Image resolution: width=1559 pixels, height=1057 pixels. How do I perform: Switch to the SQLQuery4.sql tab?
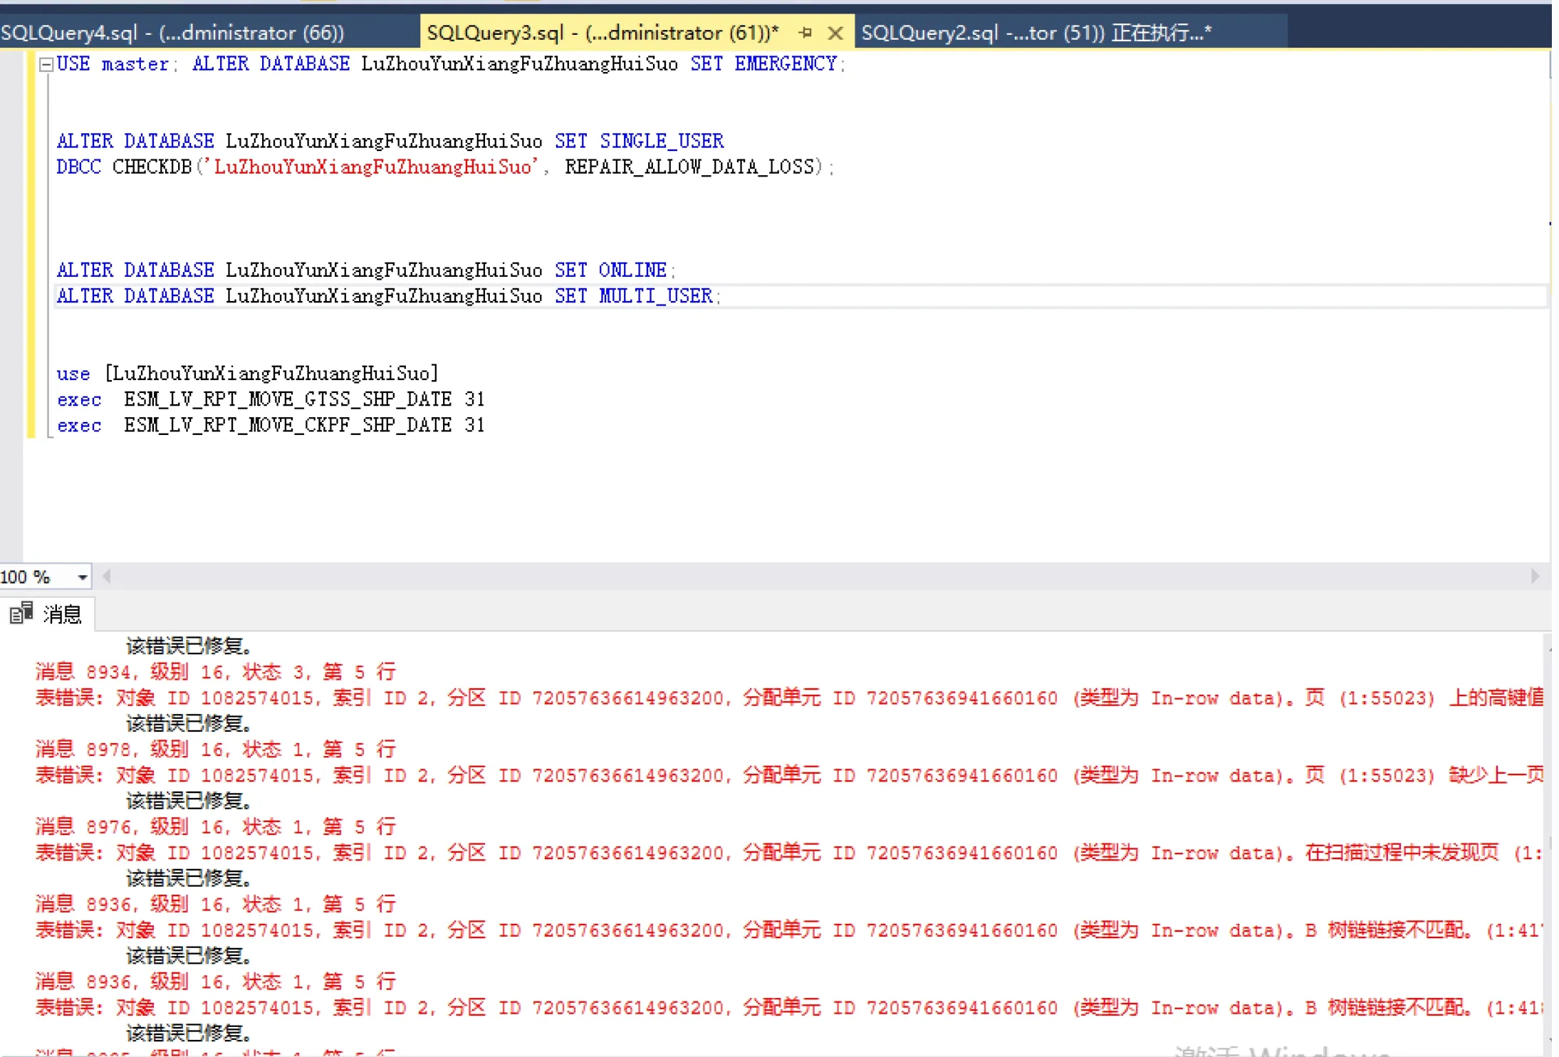172,33
